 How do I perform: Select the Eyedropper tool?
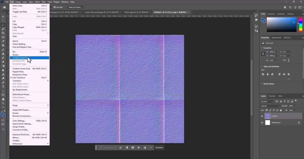pyautogui.click(x=3, y=41)
